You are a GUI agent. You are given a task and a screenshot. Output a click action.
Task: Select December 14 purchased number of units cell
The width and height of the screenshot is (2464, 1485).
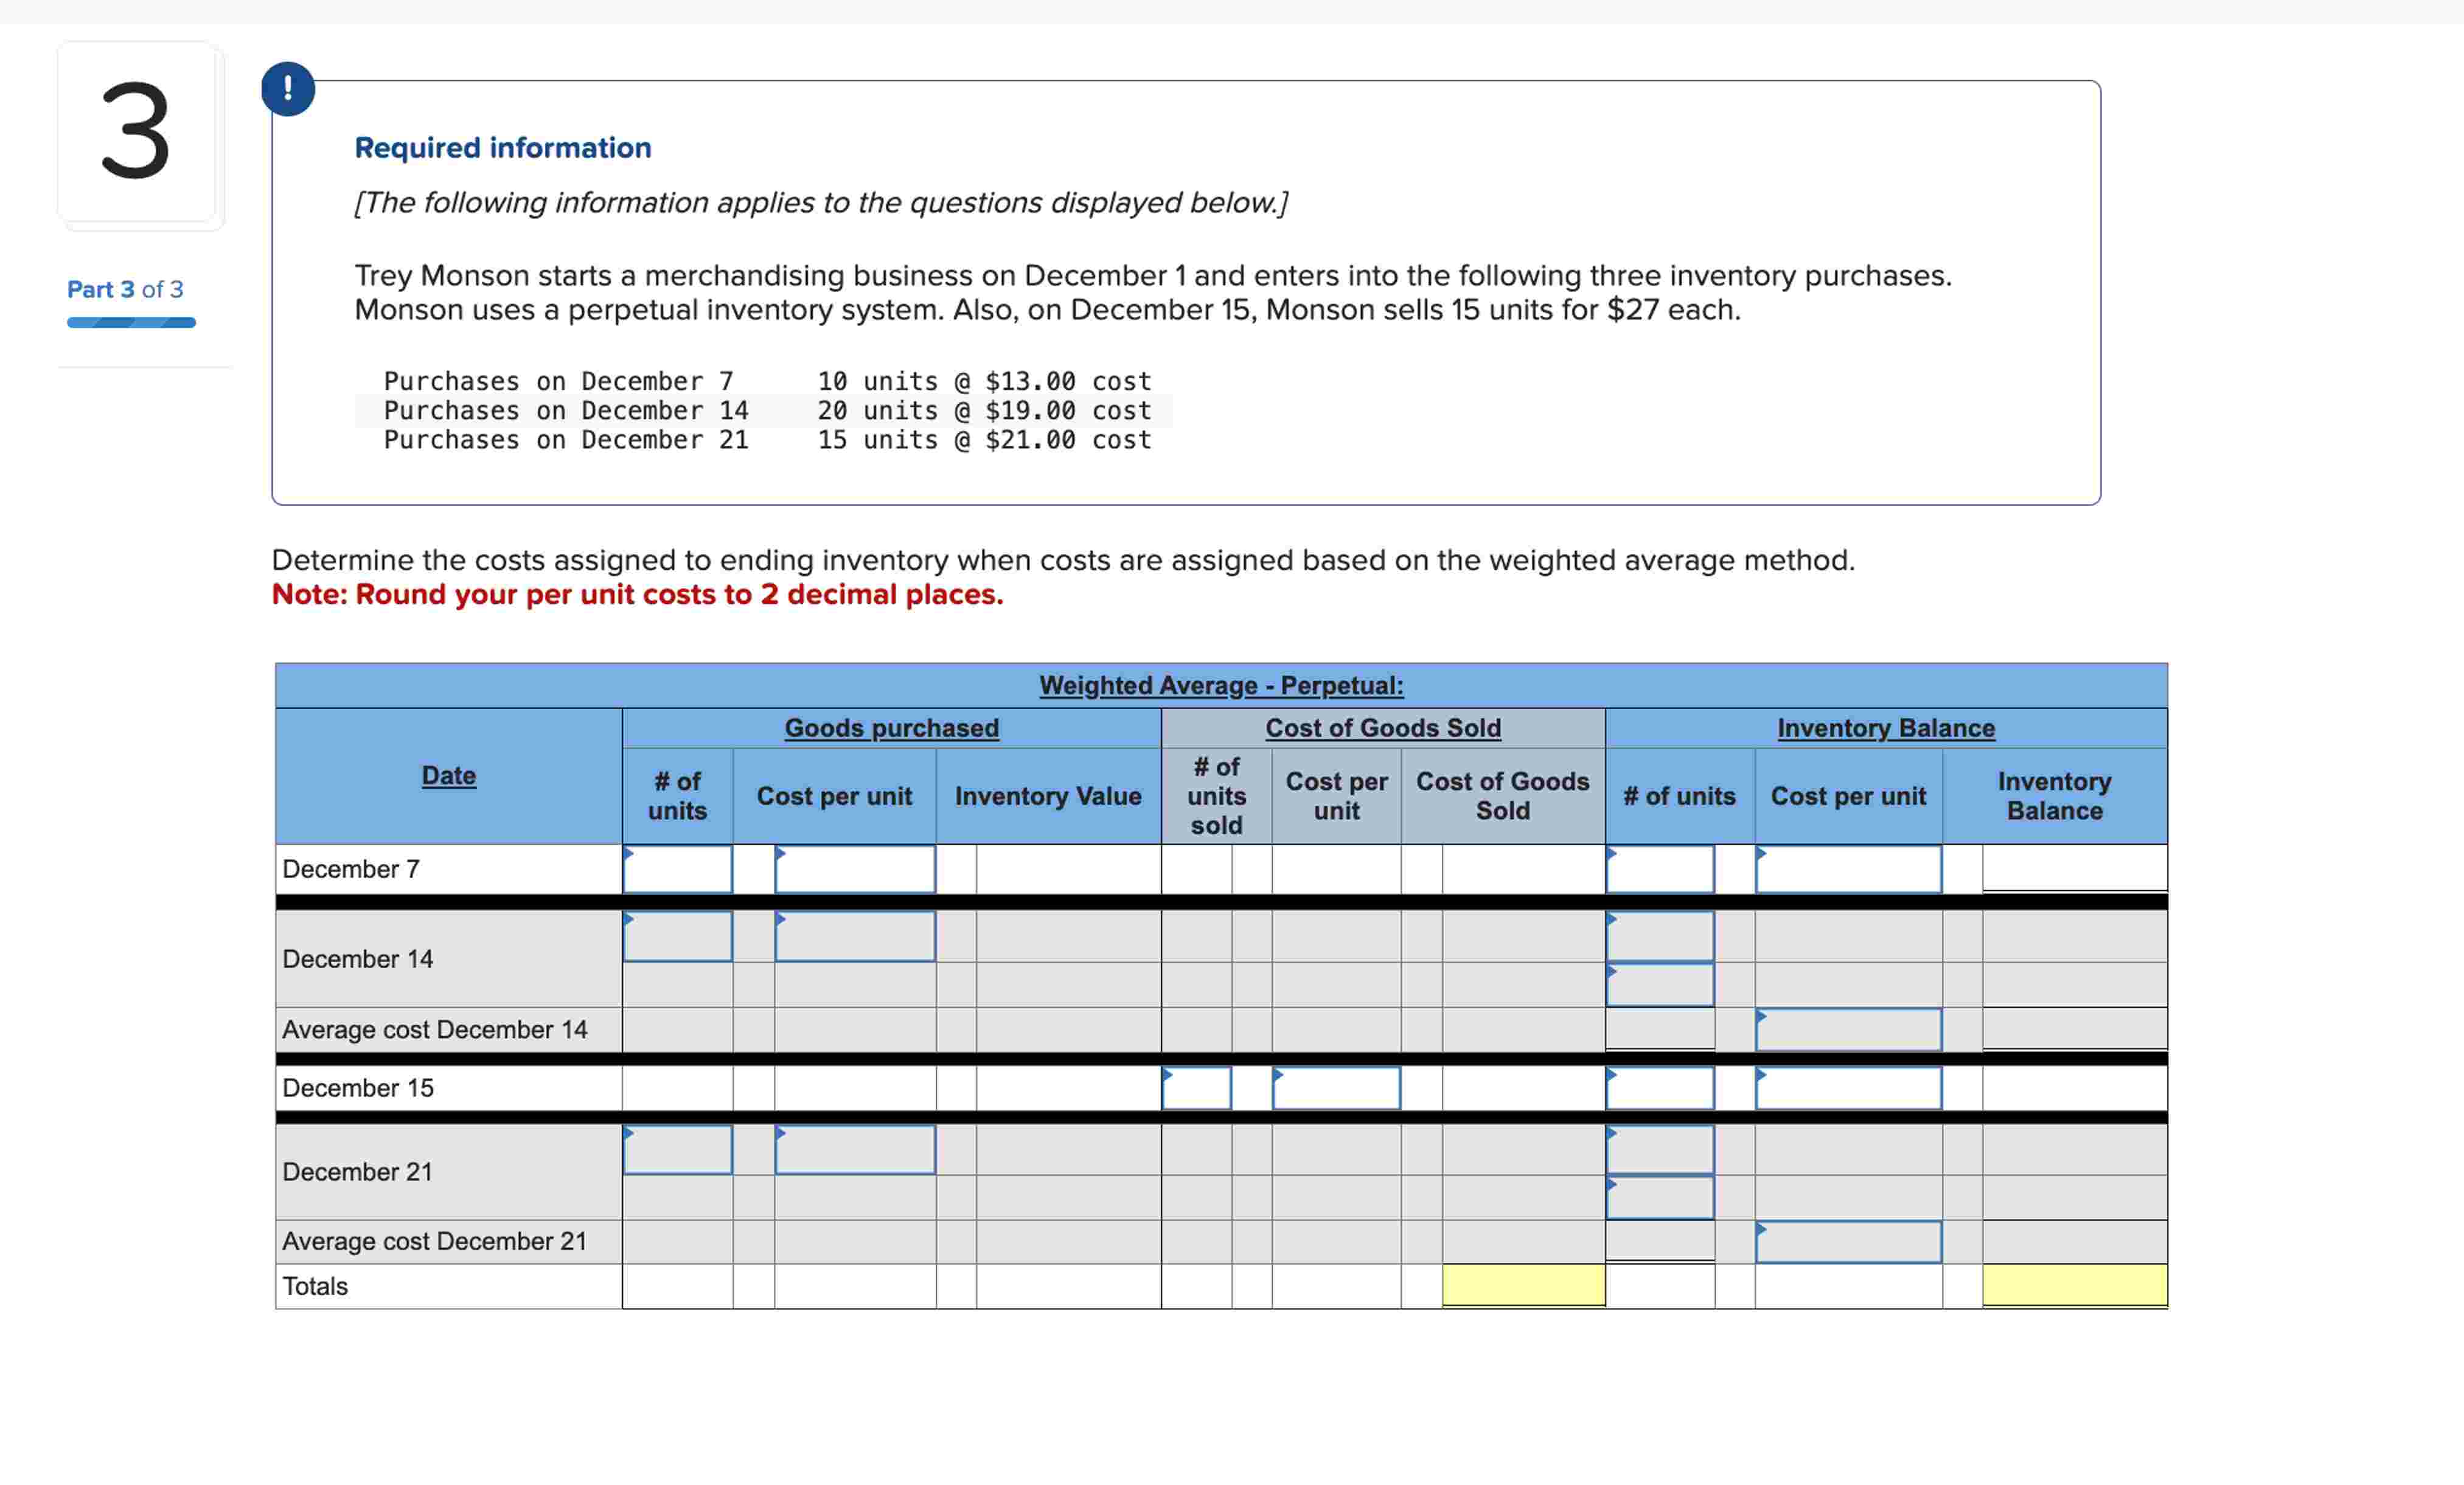pyautogui.click(x=677, y=936)
